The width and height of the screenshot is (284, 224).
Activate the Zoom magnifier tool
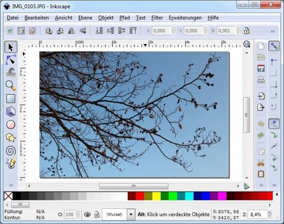pyautogui.click(x=11, y=86)
